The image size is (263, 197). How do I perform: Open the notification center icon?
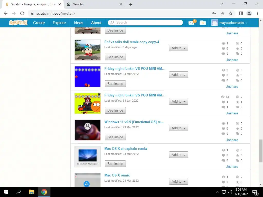[255, 192]
